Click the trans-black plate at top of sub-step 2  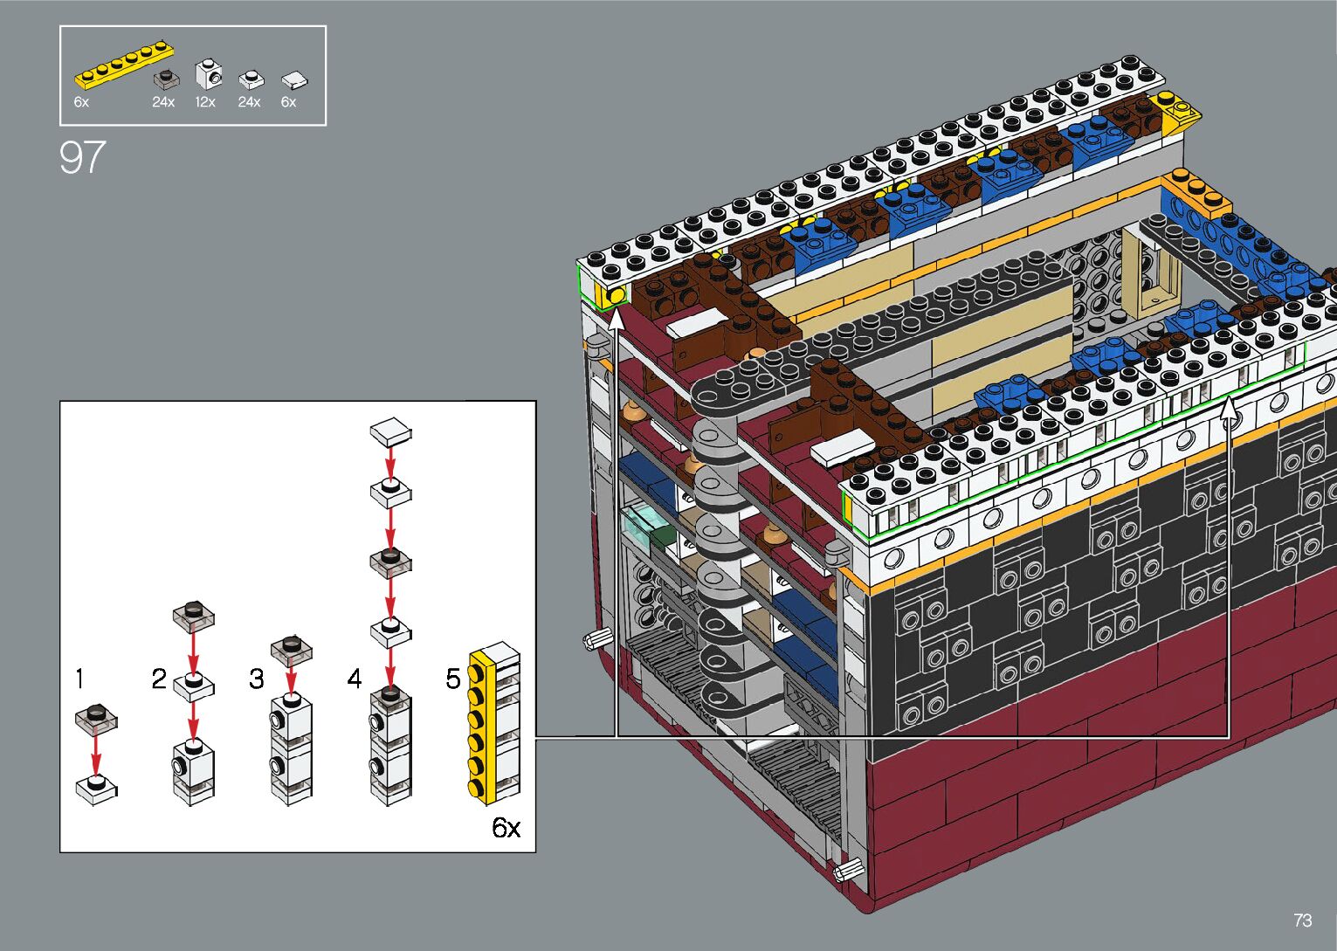coord(194,616)
